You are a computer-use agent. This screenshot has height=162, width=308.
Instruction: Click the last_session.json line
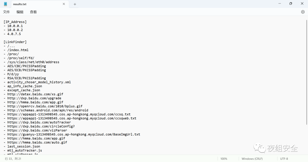click(x=22, y=146)
